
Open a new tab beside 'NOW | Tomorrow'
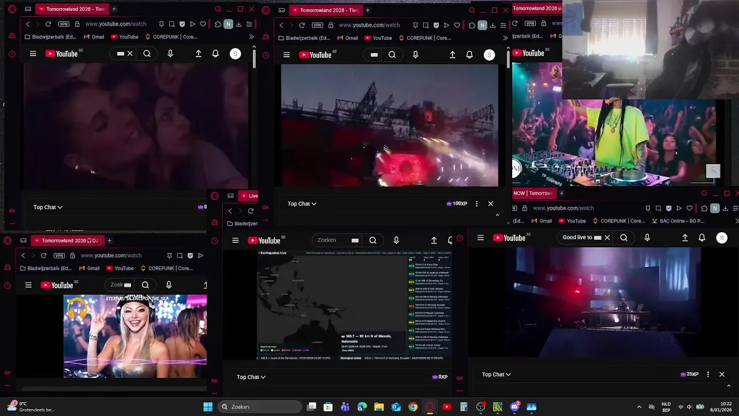point(561,193)
